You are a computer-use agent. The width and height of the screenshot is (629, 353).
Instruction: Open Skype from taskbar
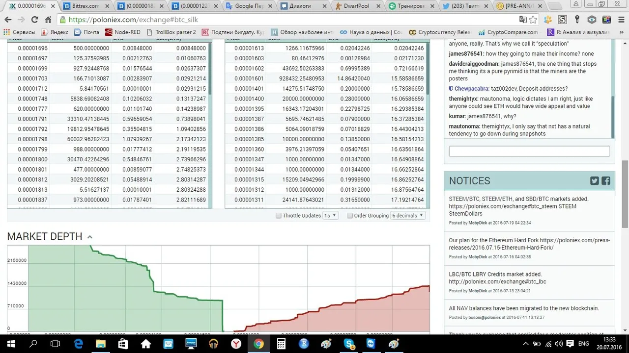[349, 344]
